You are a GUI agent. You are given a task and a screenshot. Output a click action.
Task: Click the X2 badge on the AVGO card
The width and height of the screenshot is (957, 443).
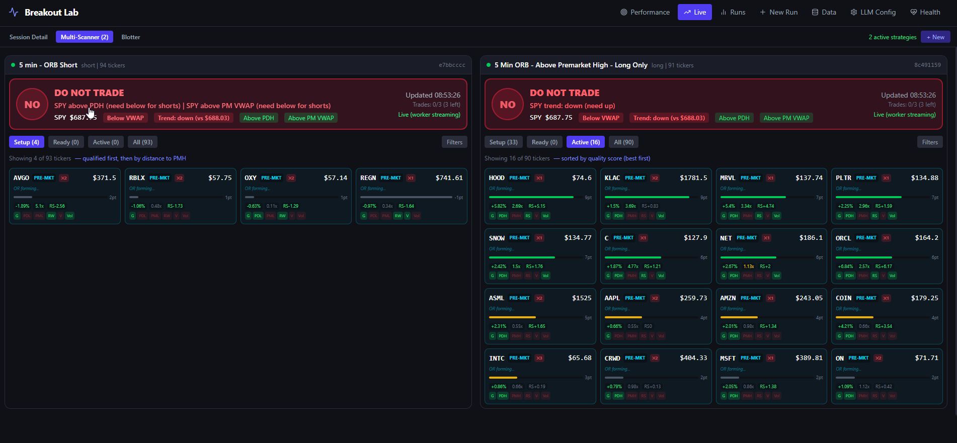64,178
